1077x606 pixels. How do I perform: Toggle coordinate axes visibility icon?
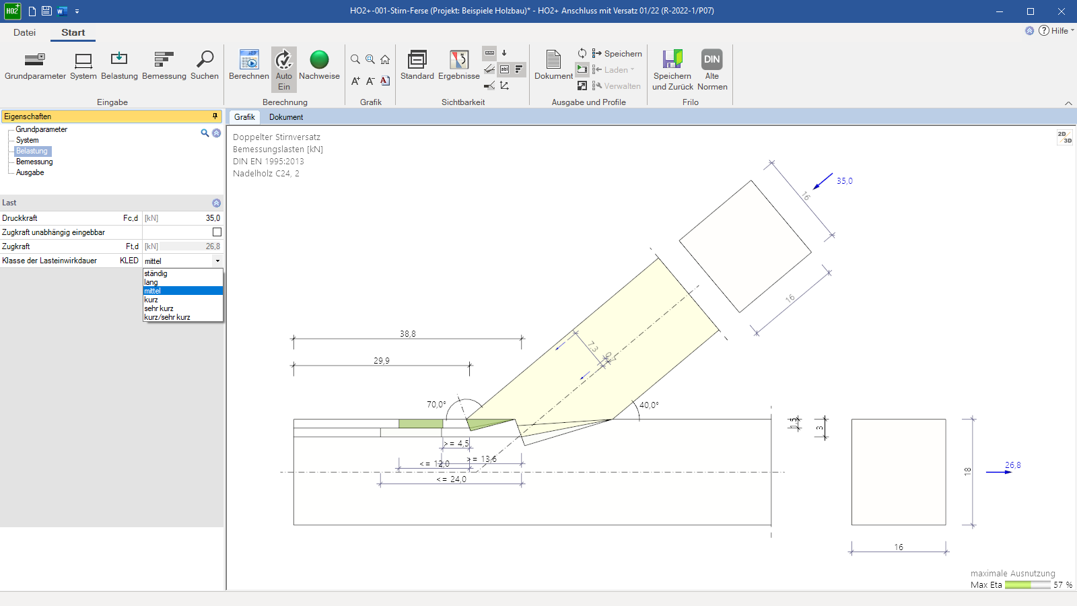pos(504,86)
